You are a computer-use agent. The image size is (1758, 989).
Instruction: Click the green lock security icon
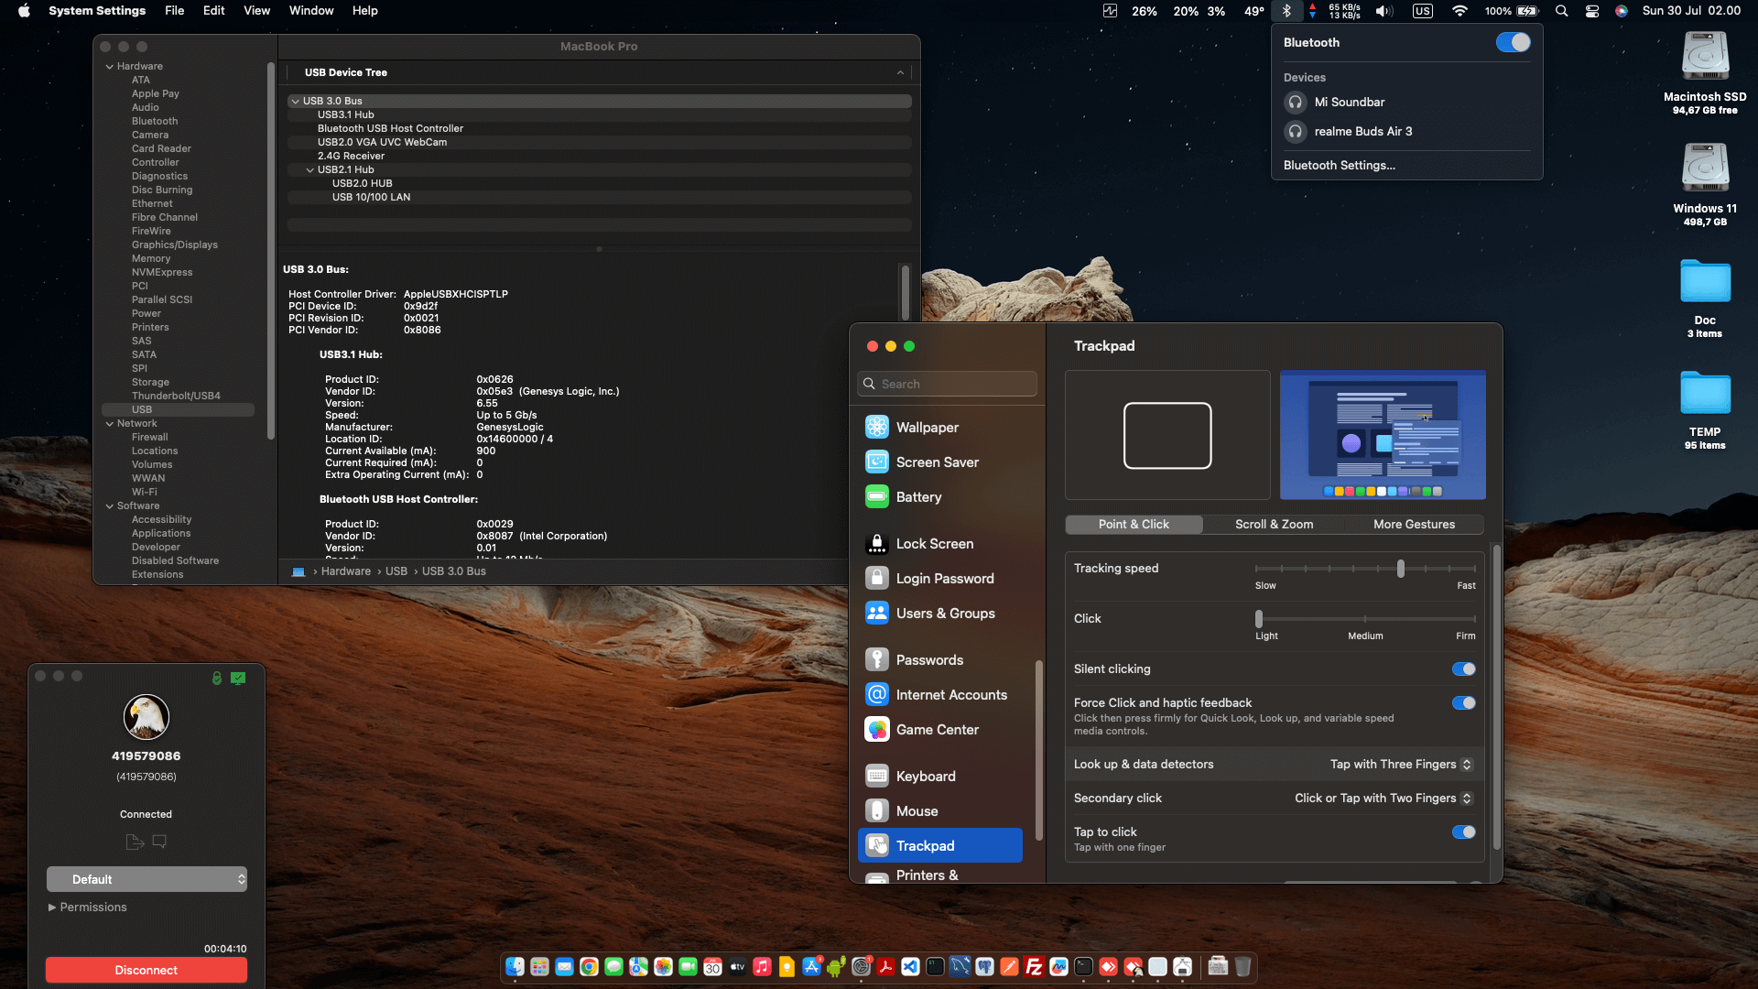pyautogui.click(x=217, y=678)
